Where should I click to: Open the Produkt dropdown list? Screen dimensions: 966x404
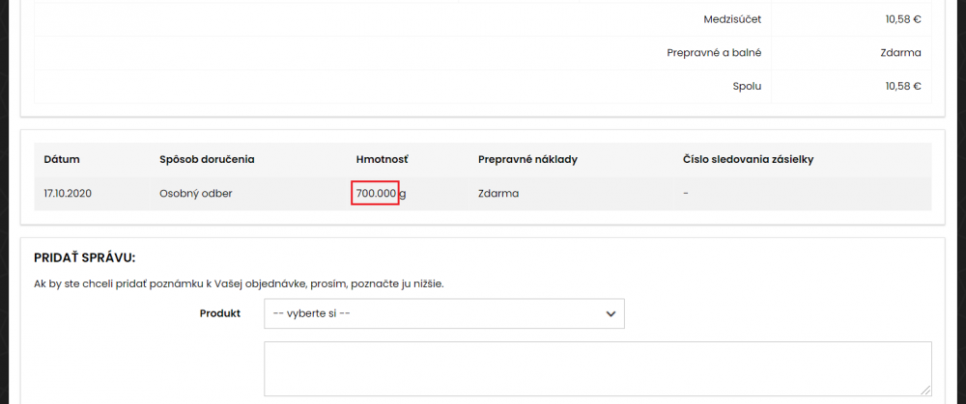(444, 313)
